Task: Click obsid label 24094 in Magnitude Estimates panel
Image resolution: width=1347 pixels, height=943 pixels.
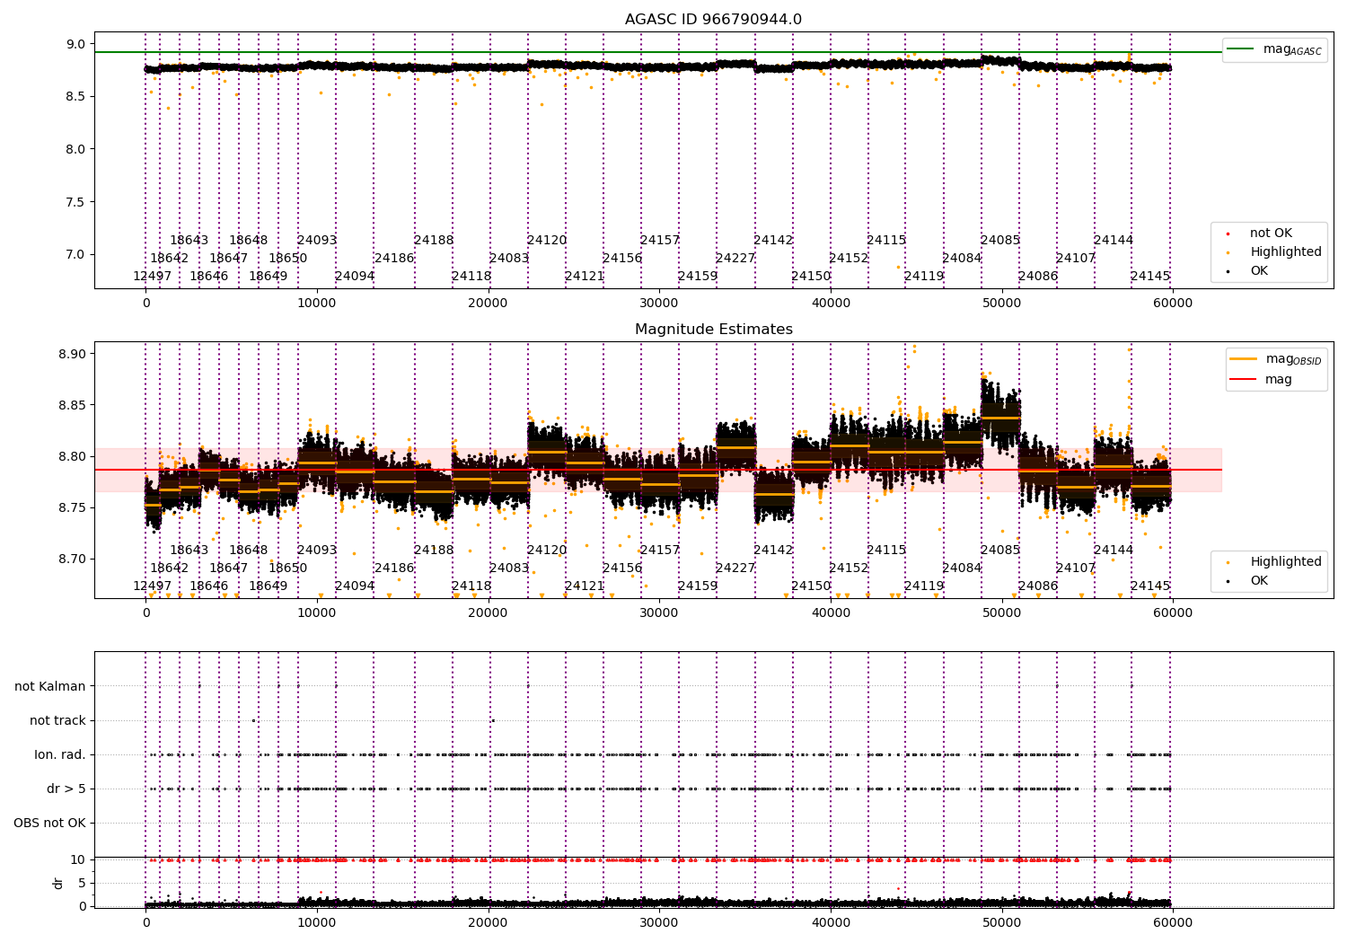Action: [x=355, y=586]
